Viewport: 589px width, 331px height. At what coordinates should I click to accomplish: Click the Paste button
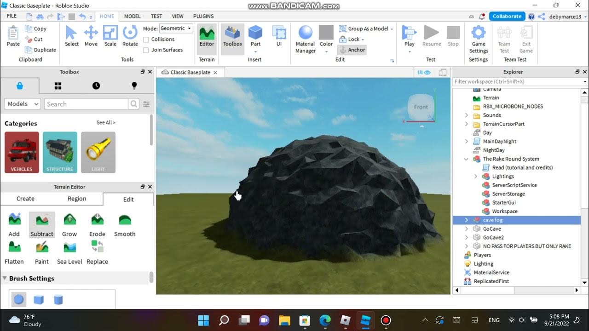point(13,36)
